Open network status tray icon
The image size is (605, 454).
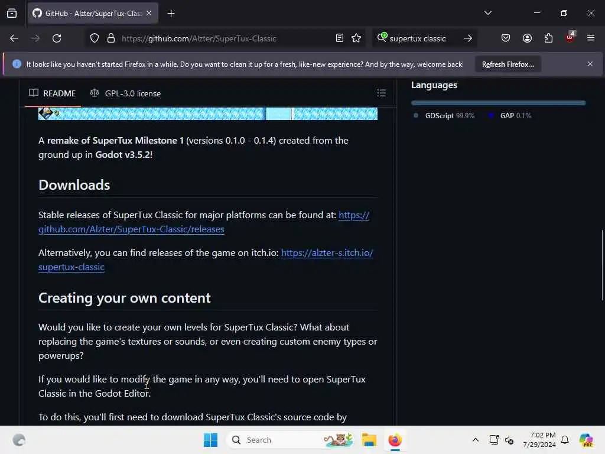pyautogui.click(x=494, y=440)
